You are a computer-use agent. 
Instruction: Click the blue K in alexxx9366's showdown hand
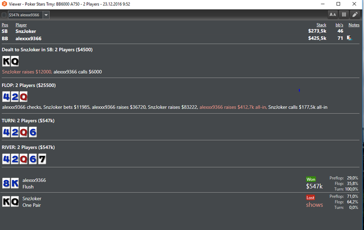pyautogui.click(x=15, y=183)
